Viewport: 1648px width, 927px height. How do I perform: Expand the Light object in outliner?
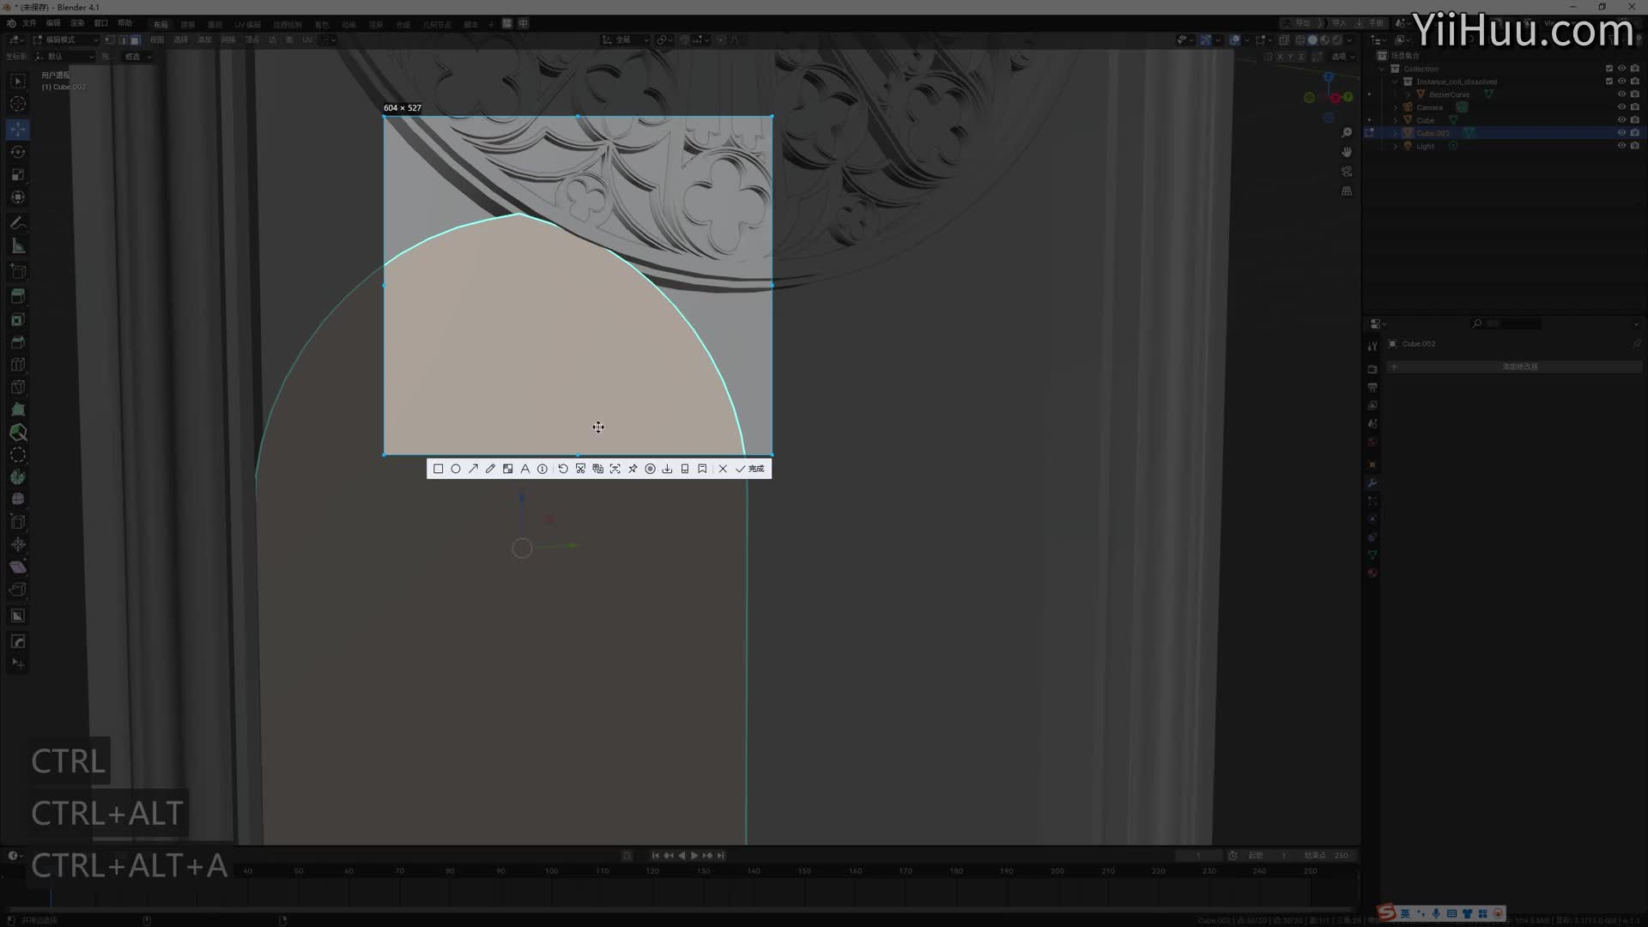click(x=1396, y=146)
